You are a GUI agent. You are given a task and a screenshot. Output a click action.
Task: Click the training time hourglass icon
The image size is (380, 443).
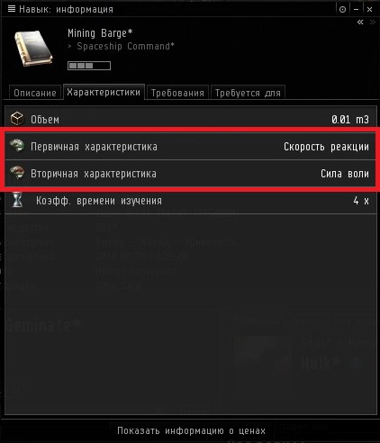click(17, 200)
